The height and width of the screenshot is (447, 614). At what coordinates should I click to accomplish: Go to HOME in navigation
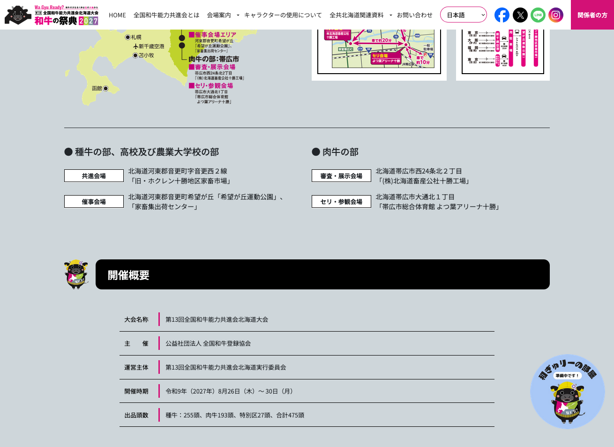click(117, 15)
